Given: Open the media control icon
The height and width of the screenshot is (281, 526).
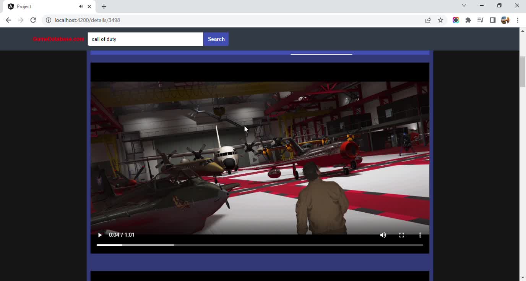Looking at the screenshot, I should pos(481,20).
